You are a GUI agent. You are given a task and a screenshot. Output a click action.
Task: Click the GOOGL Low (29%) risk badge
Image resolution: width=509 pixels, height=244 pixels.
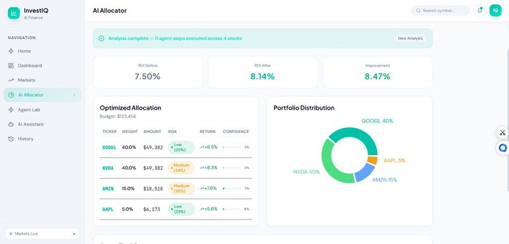pyautogui.click(x=181, y=148)
